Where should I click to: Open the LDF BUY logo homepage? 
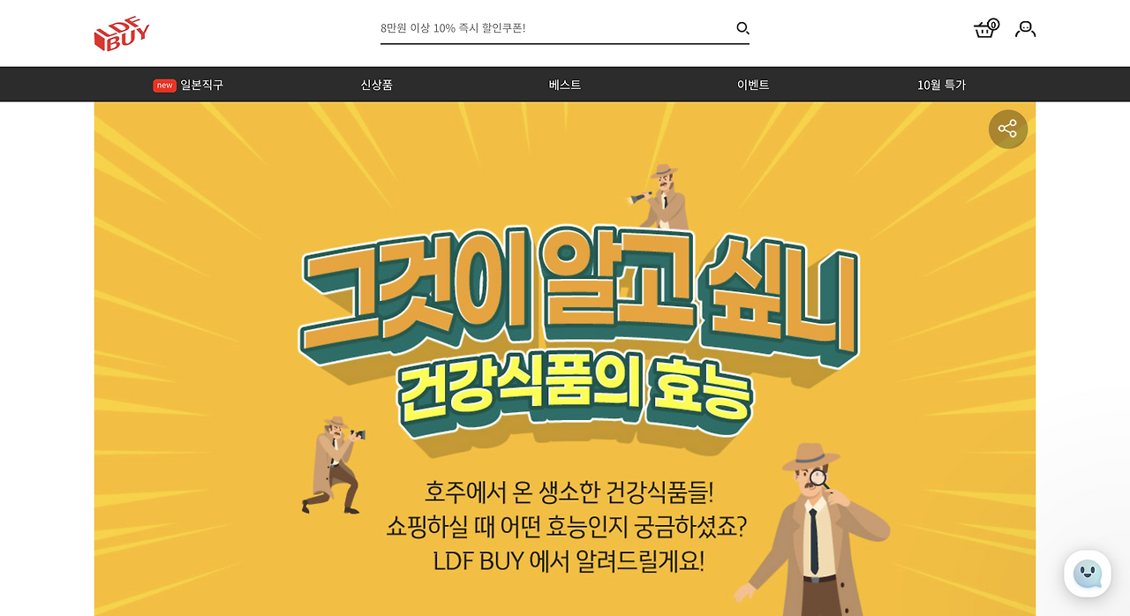(x=122, y=35)
